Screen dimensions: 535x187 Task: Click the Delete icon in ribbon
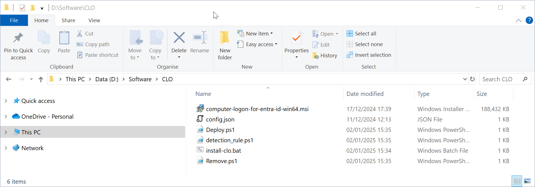coord(179,38)
